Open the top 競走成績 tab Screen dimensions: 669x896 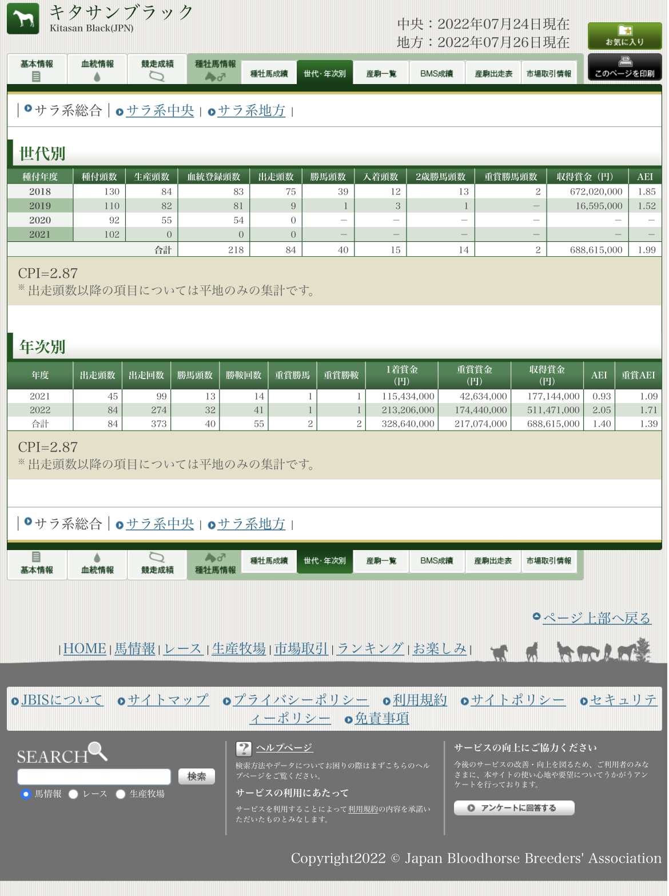157,69
